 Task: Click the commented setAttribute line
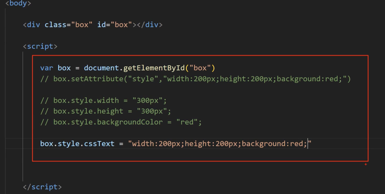[x=195, y=79]
